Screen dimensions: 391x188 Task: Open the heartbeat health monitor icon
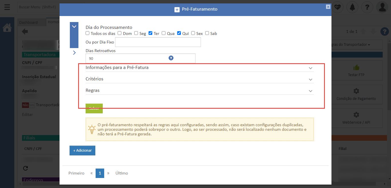pyautogui.click(x=338, y=7)
